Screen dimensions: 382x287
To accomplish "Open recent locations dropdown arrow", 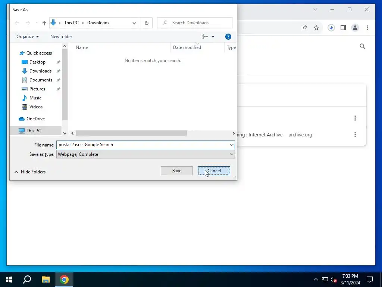I will (x=37, y=23).
